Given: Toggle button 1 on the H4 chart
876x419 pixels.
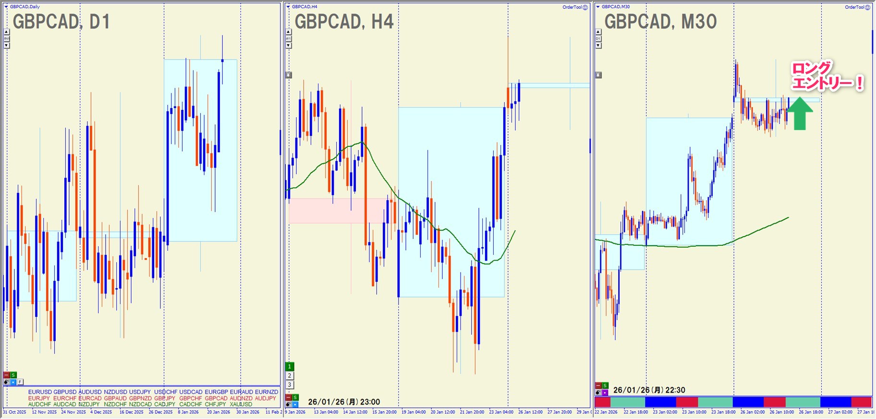Looking at the screenshot, I should (289, 367).
